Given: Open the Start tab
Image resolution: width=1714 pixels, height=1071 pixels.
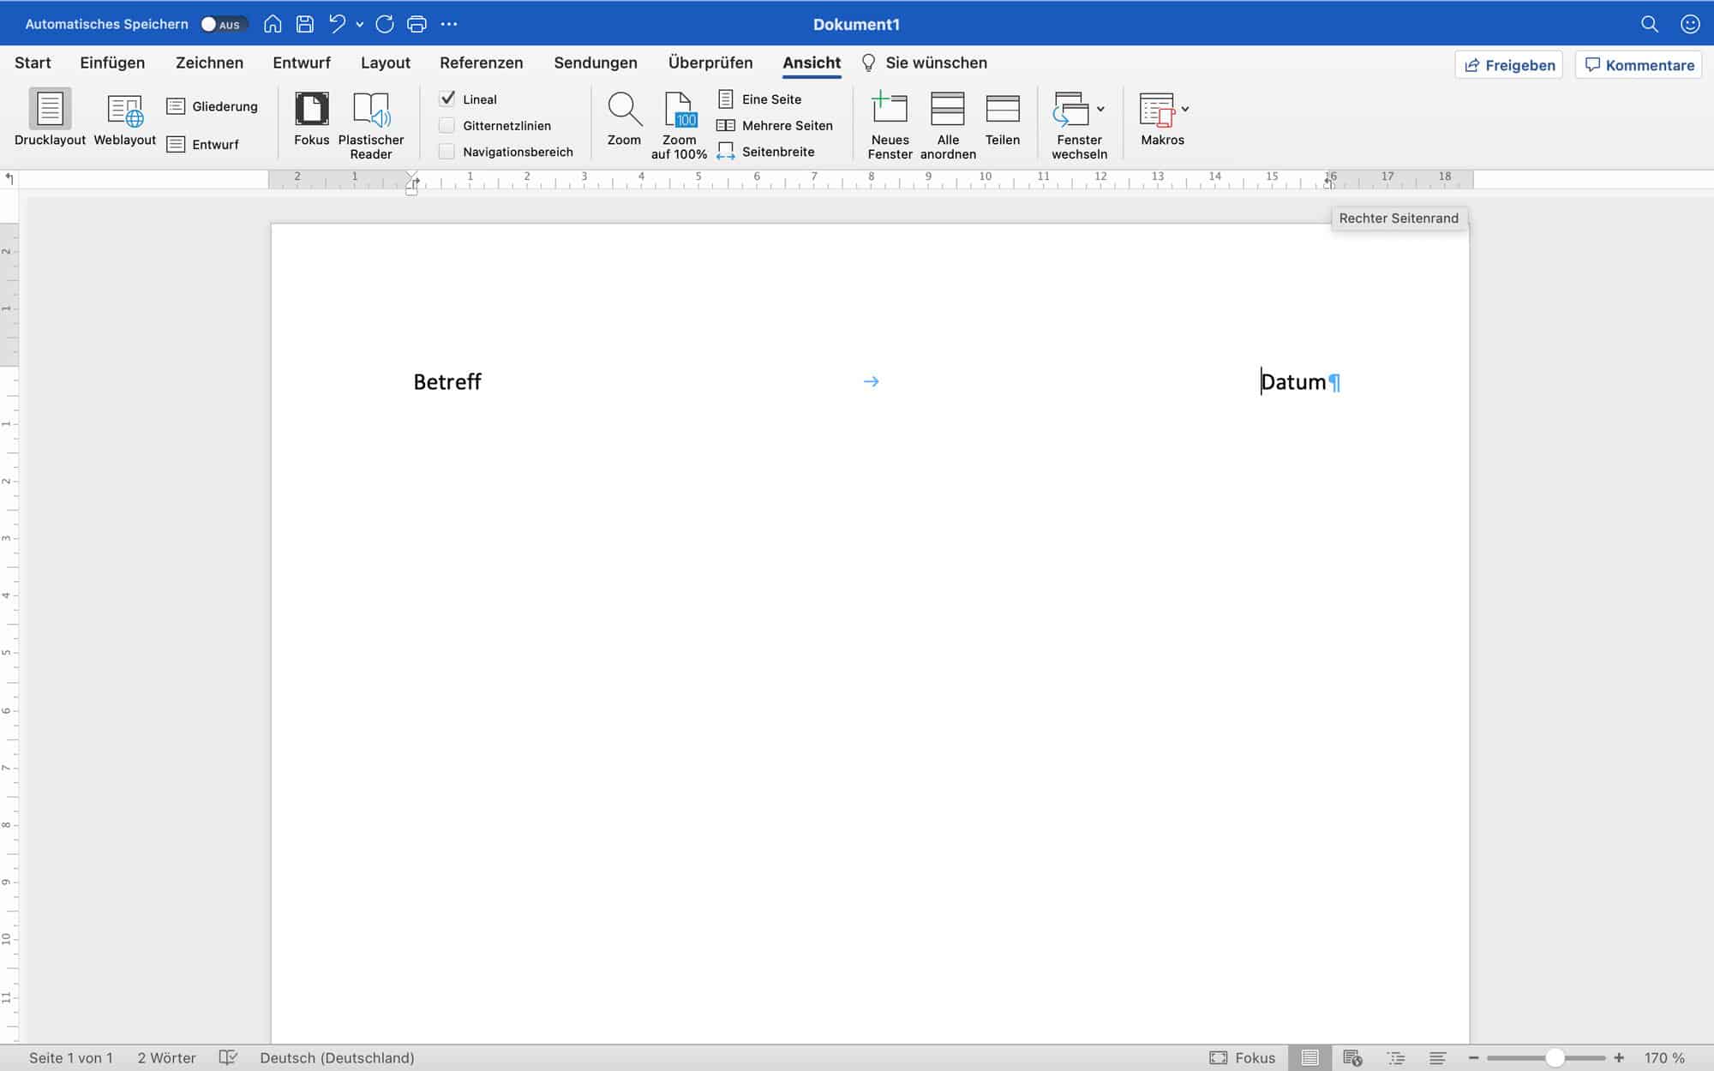Looking at the screenshot, I should pyautogui.click(x=33, y=63).
